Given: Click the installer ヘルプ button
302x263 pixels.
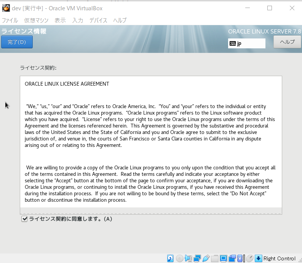Looking at the screenshot, I should [287, 42].
